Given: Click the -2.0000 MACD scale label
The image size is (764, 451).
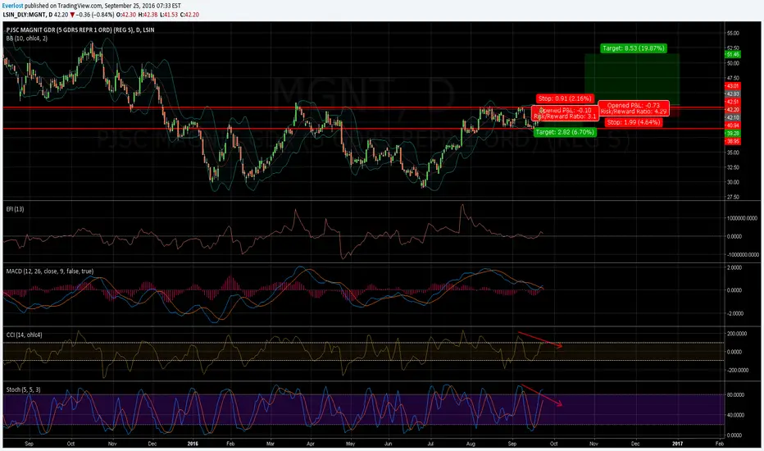Looking at the screenshot, I should tap(734, 313).
